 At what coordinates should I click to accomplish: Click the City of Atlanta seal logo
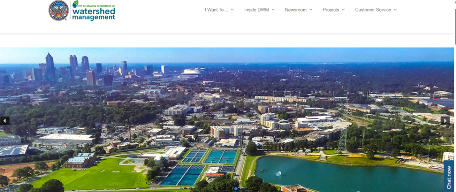point(59,10)
